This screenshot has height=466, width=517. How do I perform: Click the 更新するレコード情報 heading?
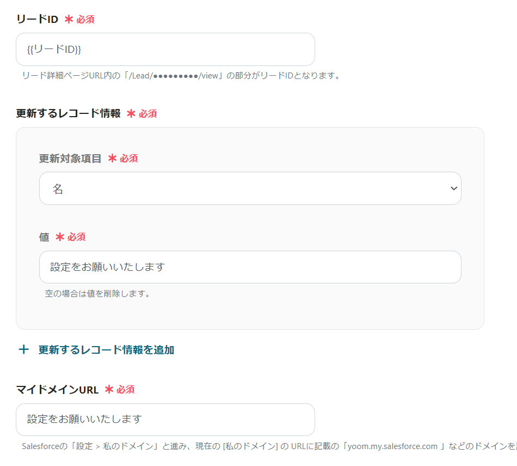pyautogui.click(x=68, y=113)
